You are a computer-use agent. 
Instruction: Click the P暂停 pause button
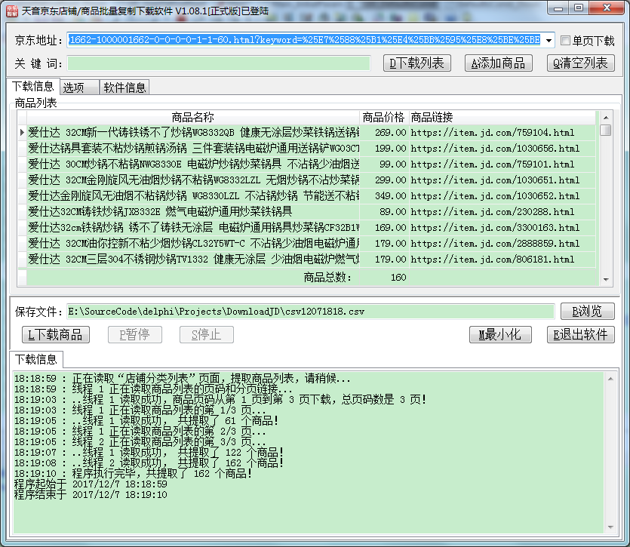pyautogui.click(x=135, y=334)
